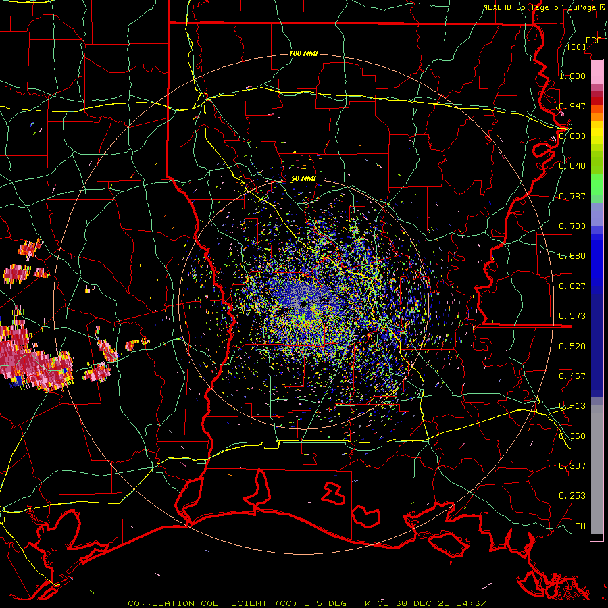Select the 0.360 legend value
608x608 pixels.
[x=572, y=436]
